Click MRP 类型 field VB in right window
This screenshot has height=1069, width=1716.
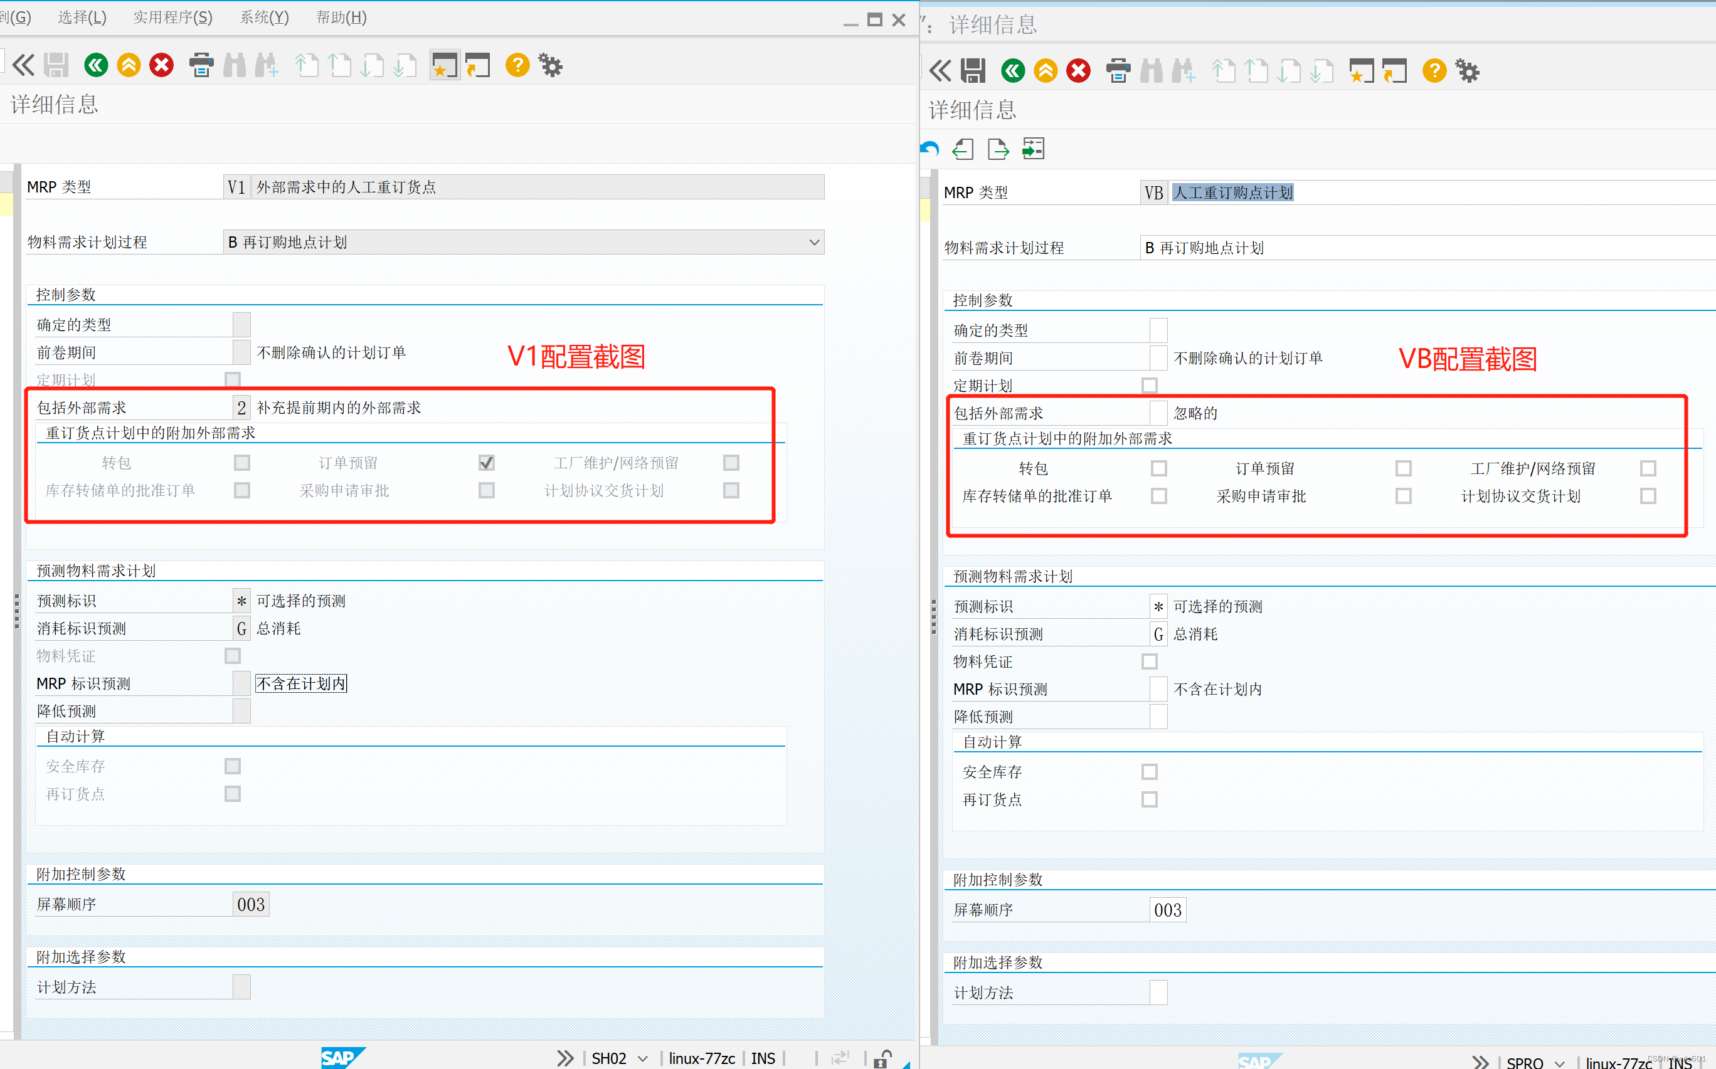(1154, 192)
